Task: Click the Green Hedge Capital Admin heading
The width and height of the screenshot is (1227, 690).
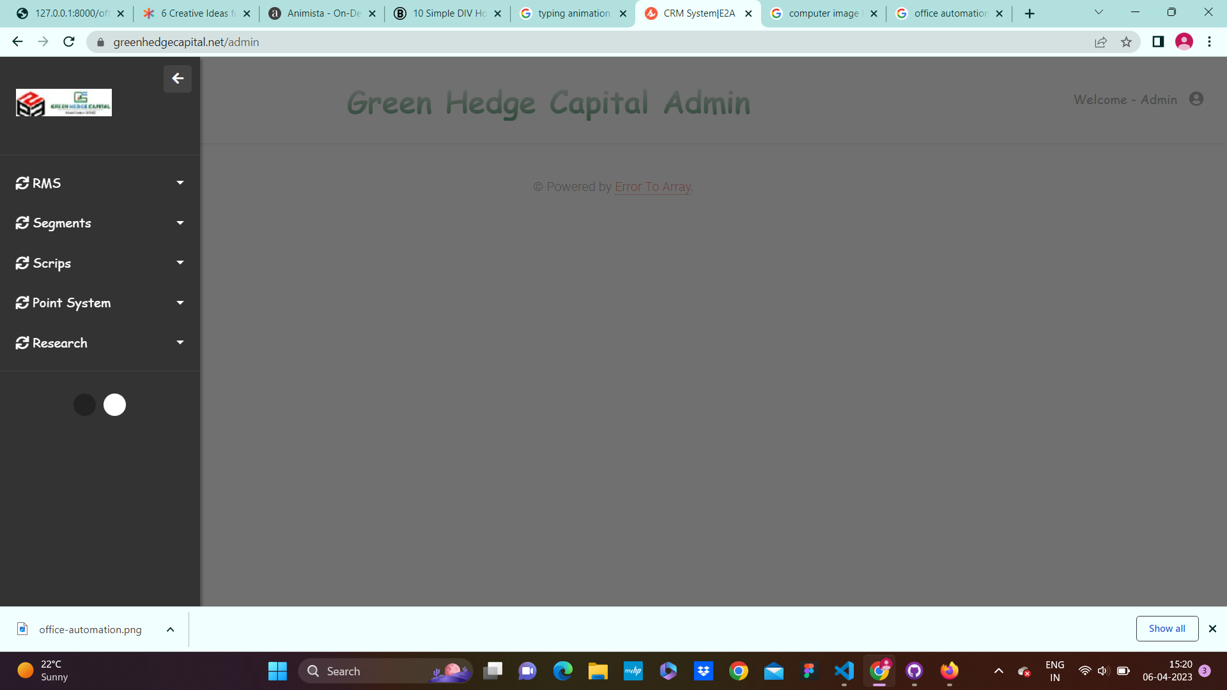Action: (548, 103)
